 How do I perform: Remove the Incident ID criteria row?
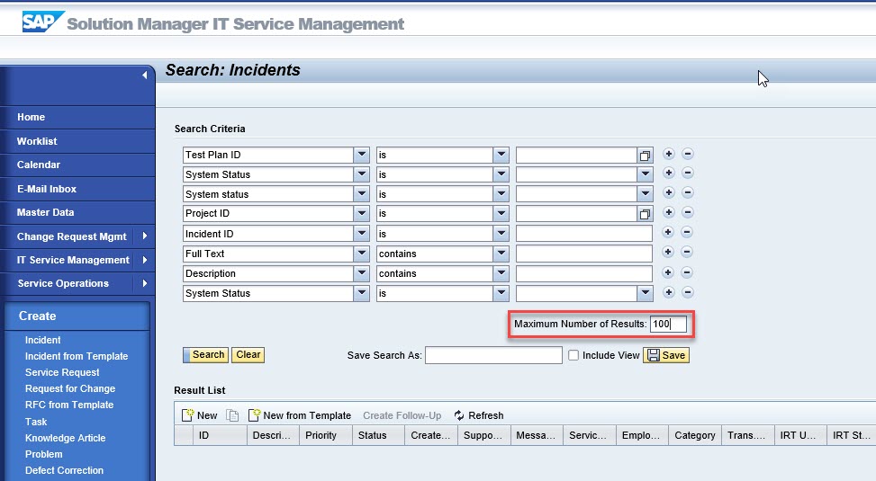pos(687,232)
